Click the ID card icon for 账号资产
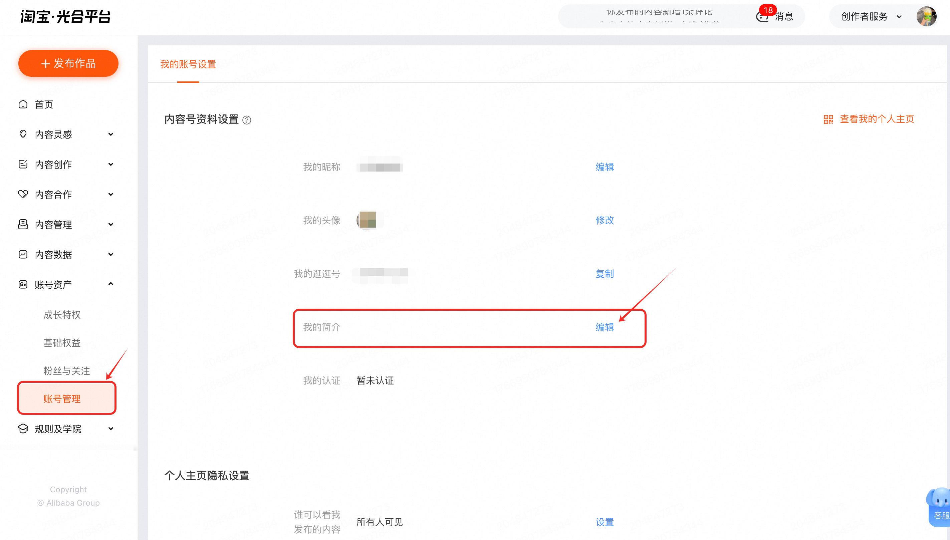This screenshot has height=540, width=950. [x=23, y=284]
